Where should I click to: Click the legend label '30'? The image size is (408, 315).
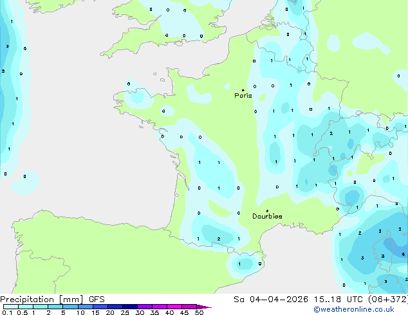[x=140, y=312]
